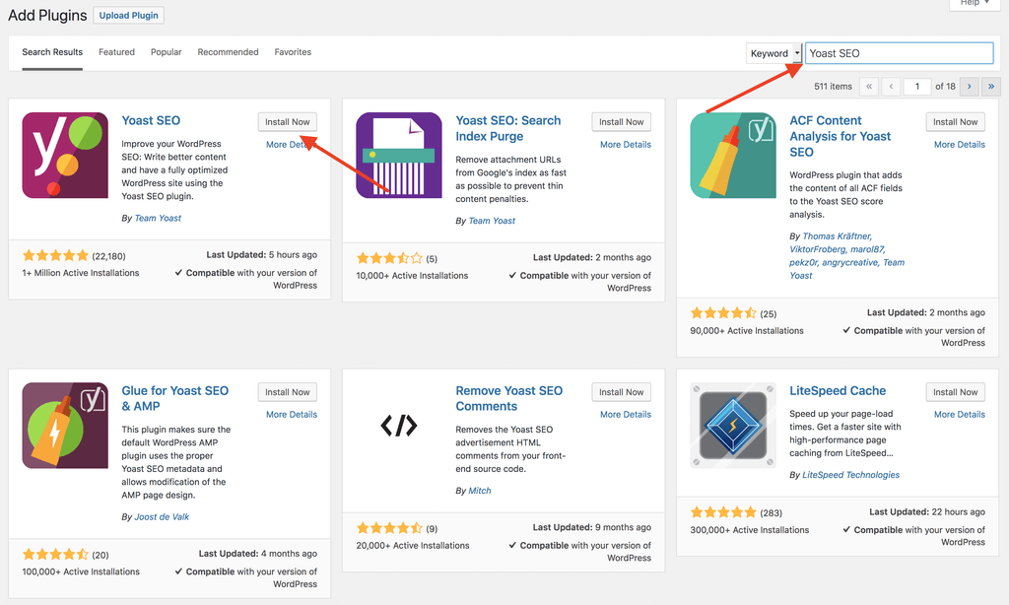Viewport: 1009px width, 605px height.
Task: Click the Yoast SEO: Search Index Purge icon
Action: [399, 155]
